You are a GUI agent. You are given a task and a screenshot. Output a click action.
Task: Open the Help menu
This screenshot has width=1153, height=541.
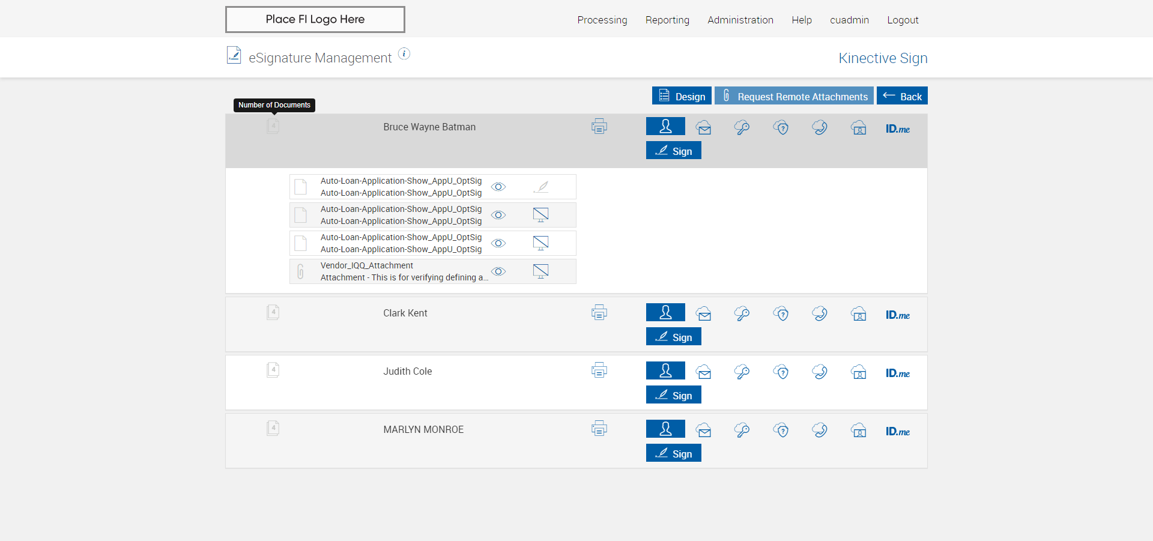tap(802, 20)
